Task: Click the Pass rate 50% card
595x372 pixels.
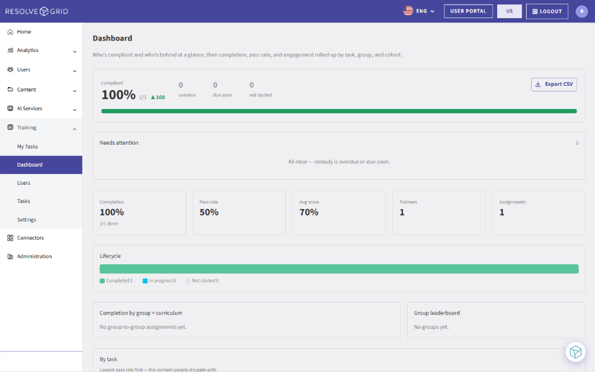Action: click(x=239, y=212)
